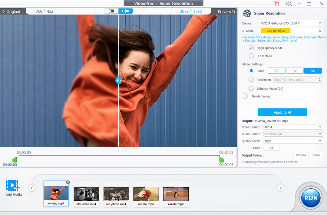Choose the 2X scale option
The width and height of the screenshot is (327, 215).
[x=276, y=71]
